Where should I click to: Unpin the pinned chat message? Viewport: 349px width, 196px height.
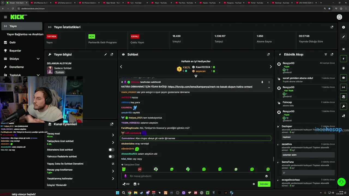(262, 82)
